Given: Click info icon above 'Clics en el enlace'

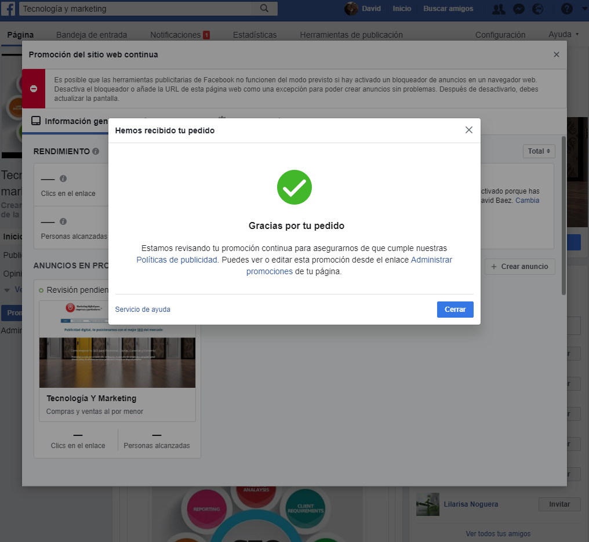Looking at the screenshot, I should pyautogui.click(x=63, y=179).
